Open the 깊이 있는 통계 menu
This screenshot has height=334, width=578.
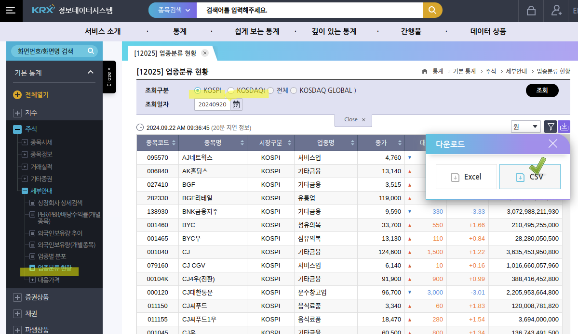point(335,32)
